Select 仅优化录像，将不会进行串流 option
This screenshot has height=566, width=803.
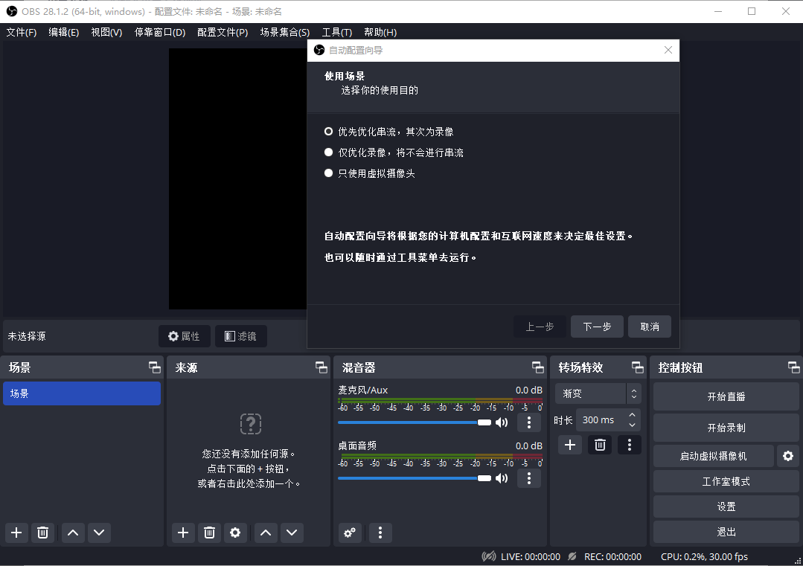(x=394, y=152)
